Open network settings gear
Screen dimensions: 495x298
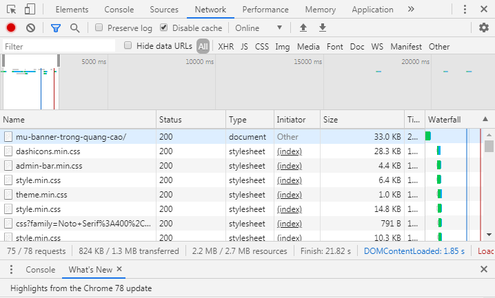click(484, 28)
